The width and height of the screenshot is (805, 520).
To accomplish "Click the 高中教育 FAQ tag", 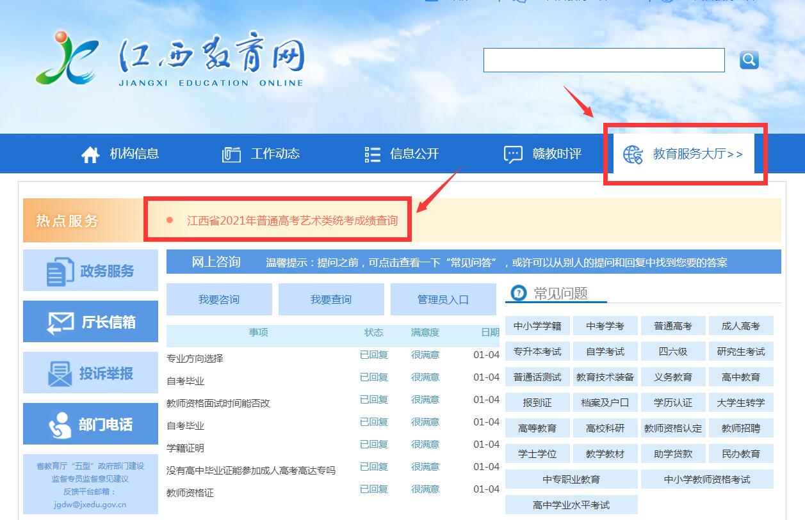I will coord(741,377).
